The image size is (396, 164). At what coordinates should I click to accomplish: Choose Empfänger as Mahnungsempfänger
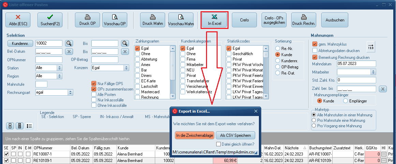point(346,101)
